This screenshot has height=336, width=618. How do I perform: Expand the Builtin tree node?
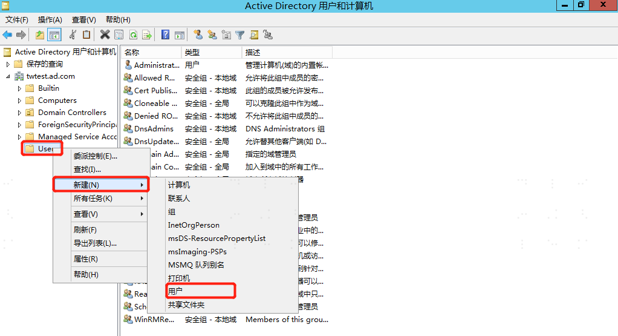19,88
